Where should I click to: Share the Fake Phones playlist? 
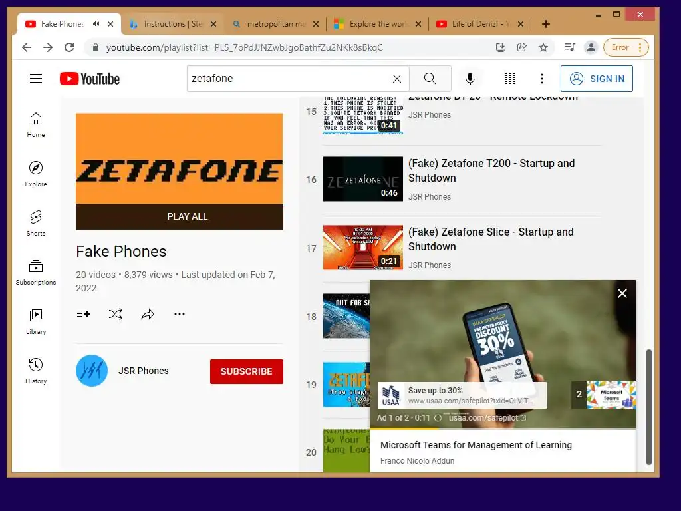point(148,314)
